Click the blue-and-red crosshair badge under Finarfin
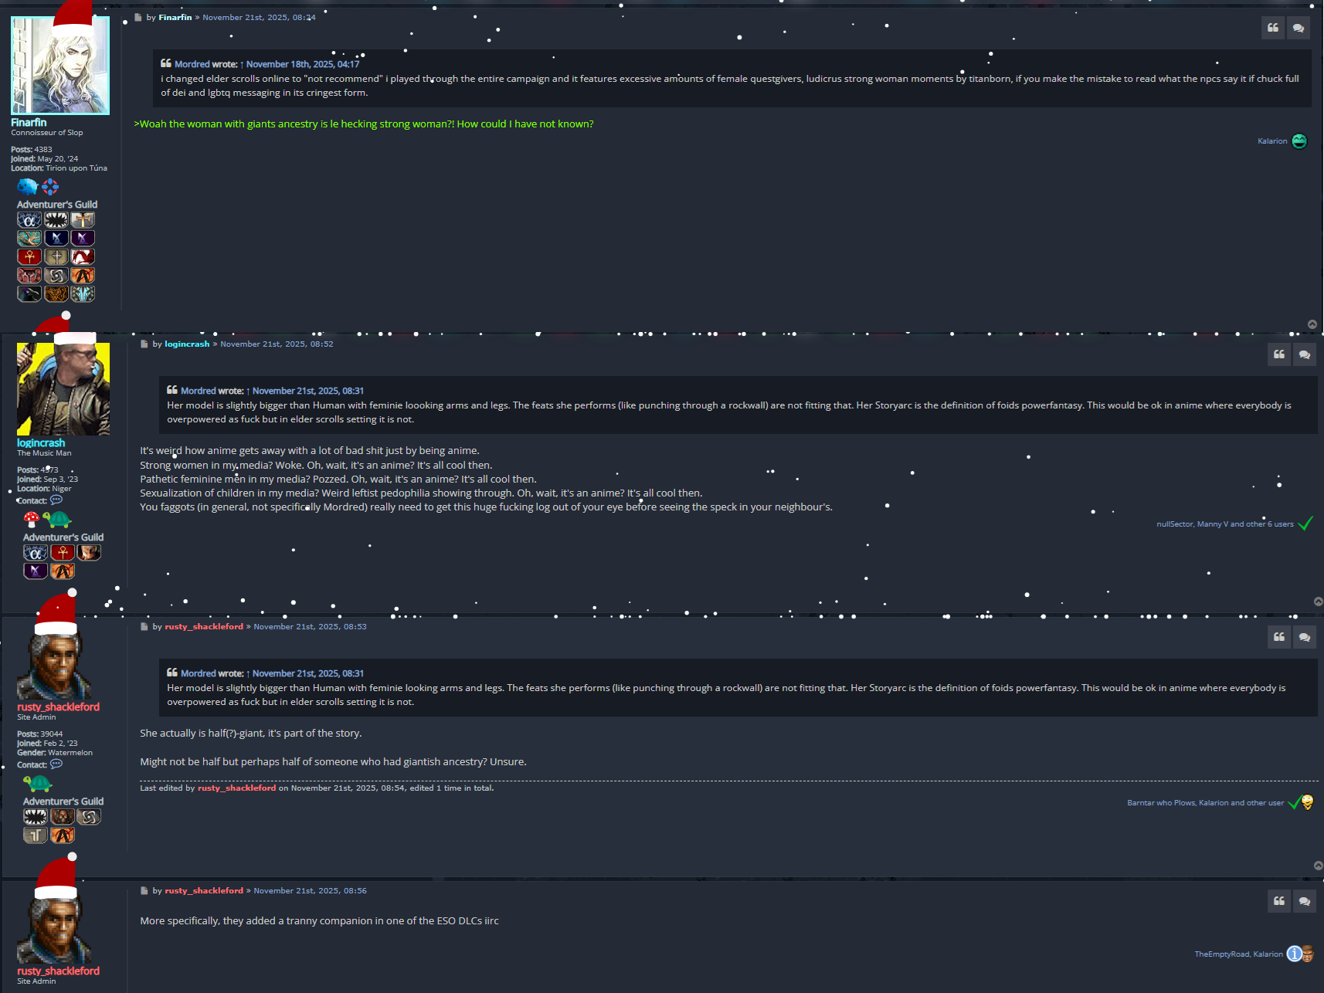This screenshot has height=993, width=1324. [x=50, y=186]
